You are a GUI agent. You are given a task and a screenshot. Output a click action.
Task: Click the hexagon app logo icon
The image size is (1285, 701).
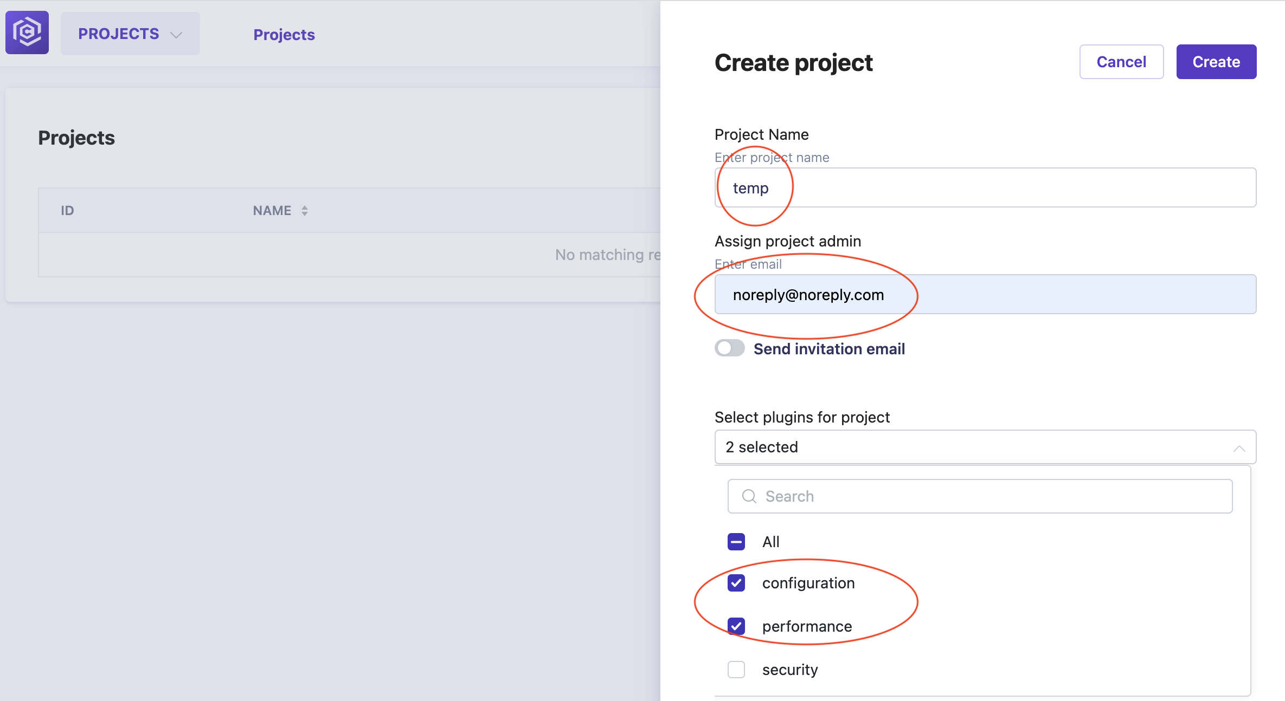click(27, 33)
